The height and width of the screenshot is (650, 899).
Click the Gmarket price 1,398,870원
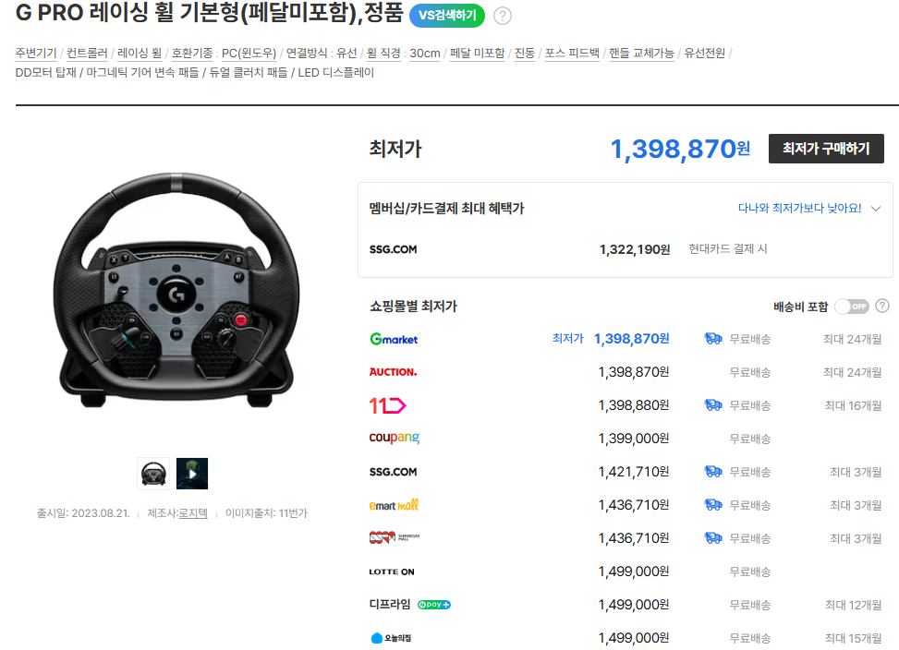tap(632, 339)
